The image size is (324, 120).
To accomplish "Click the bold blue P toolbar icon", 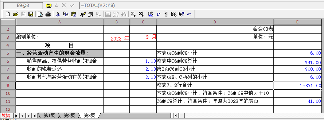I will click(158, 14).
